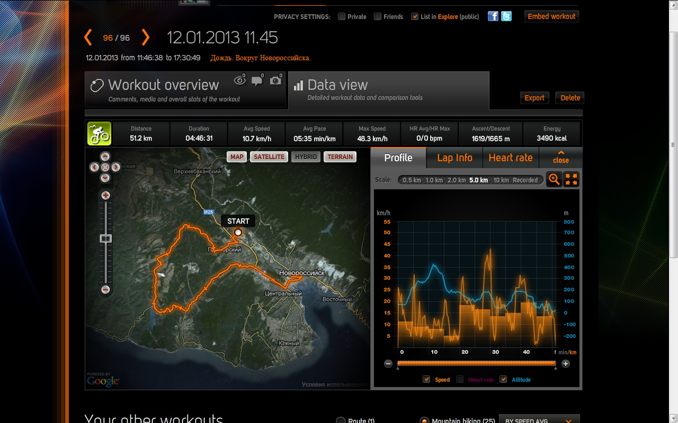
Task: Click the Embed workout button
Action: 551,16
